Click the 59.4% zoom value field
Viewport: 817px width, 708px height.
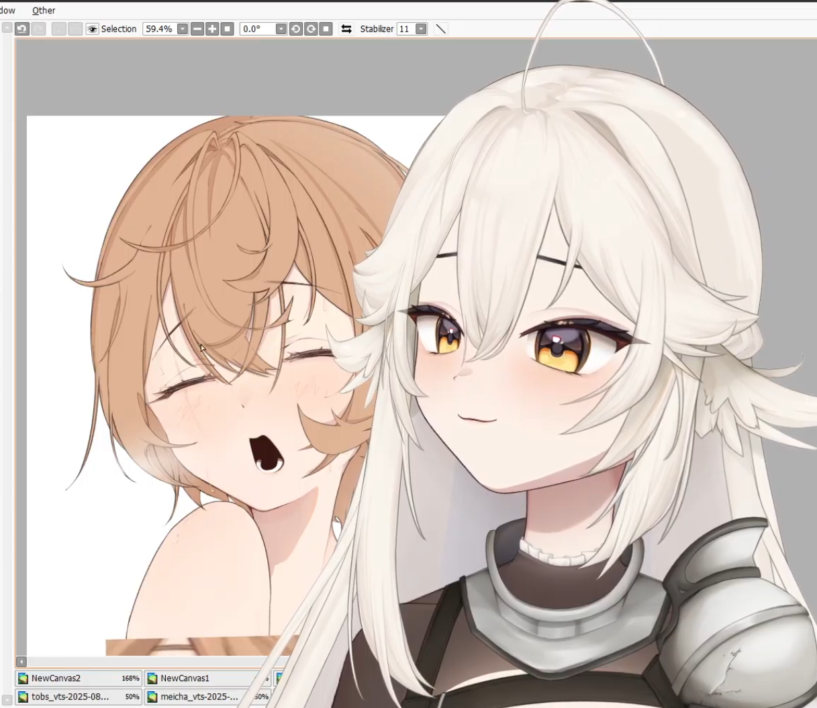[x=160, y=29]
